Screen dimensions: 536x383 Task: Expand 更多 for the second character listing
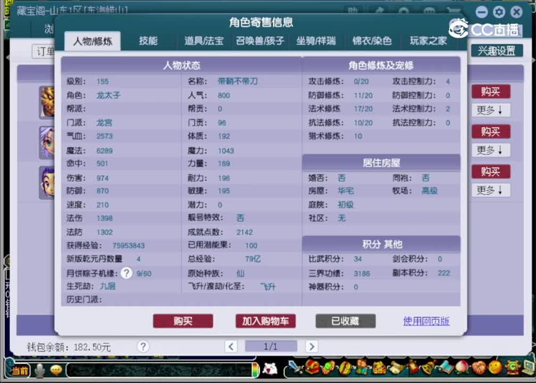point(490,150)
